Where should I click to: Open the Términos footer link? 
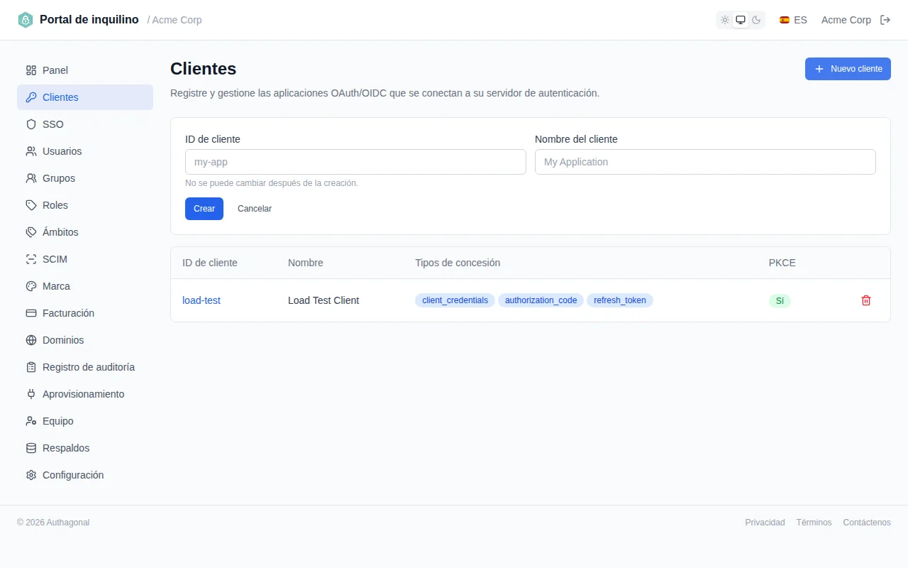(814, 523)
